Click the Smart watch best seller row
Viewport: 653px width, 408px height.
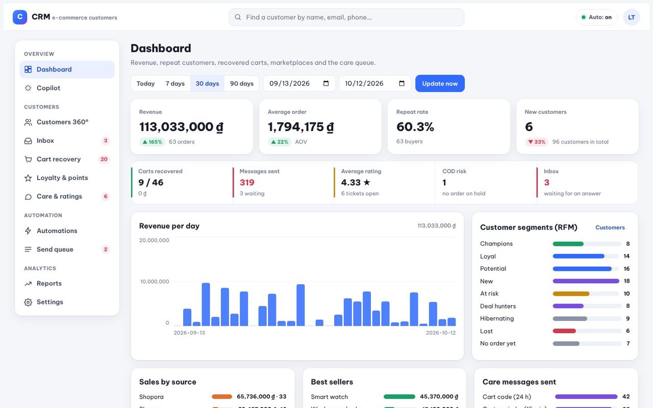pyautogui.click(x=384, y=397)
